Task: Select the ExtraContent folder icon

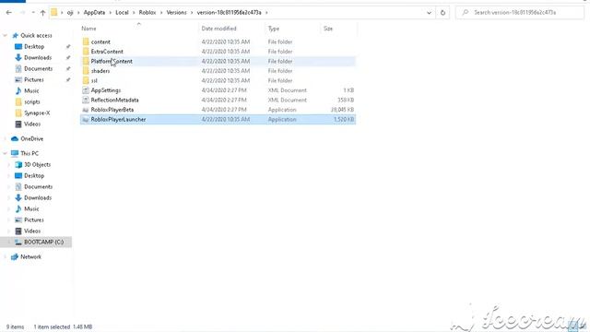Action: tap(86, 52)
